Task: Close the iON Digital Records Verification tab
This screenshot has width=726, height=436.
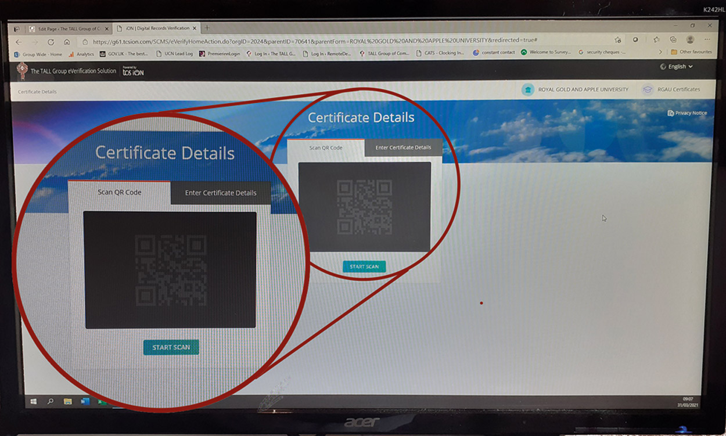Action: (195, 28)
